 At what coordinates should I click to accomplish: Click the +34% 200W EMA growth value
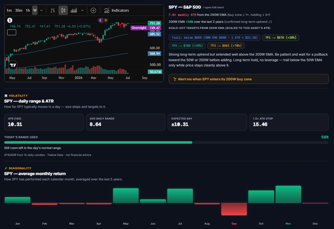tap(190, 22)
